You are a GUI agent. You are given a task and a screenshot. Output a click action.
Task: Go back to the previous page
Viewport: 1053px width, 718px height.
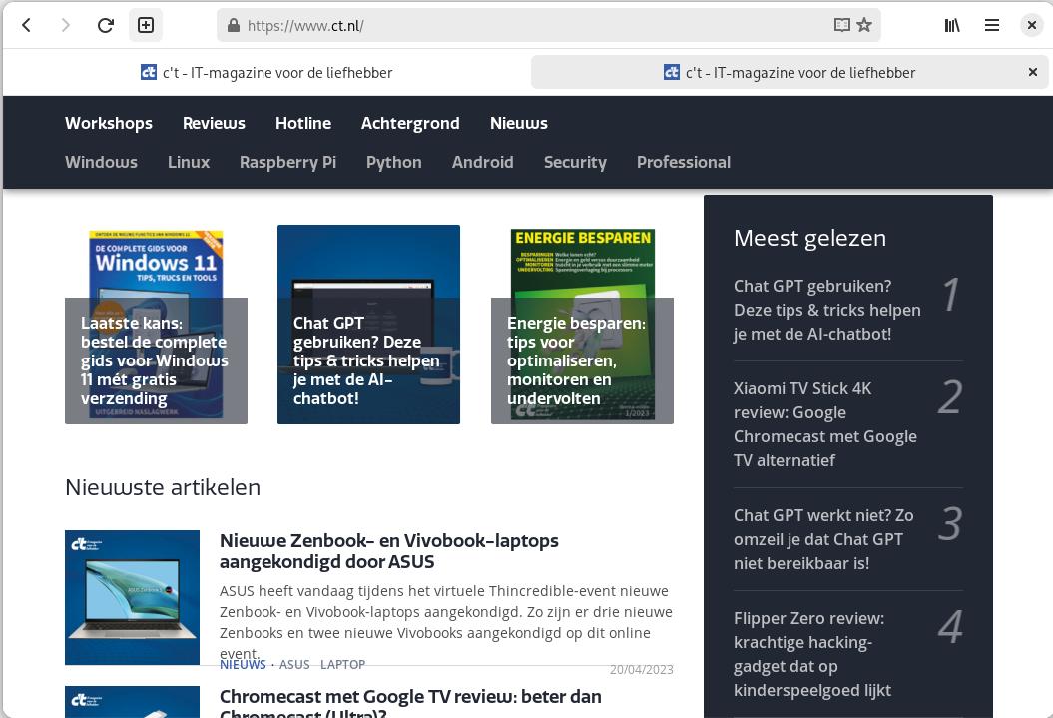tap(26, 26)
